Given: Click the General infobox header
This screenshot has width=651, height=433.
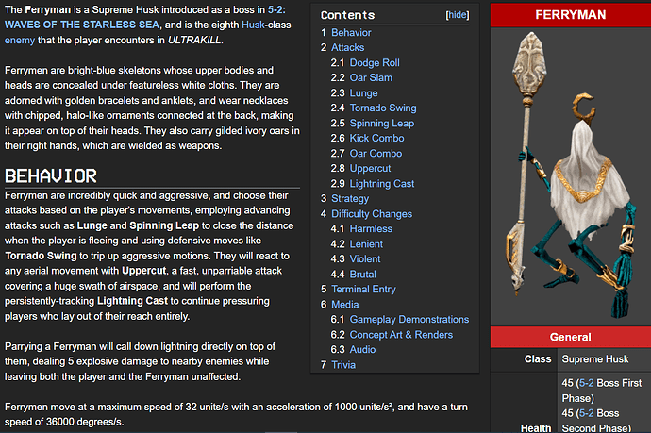Looking at the screenshot, I should click(x=571, y=337).
